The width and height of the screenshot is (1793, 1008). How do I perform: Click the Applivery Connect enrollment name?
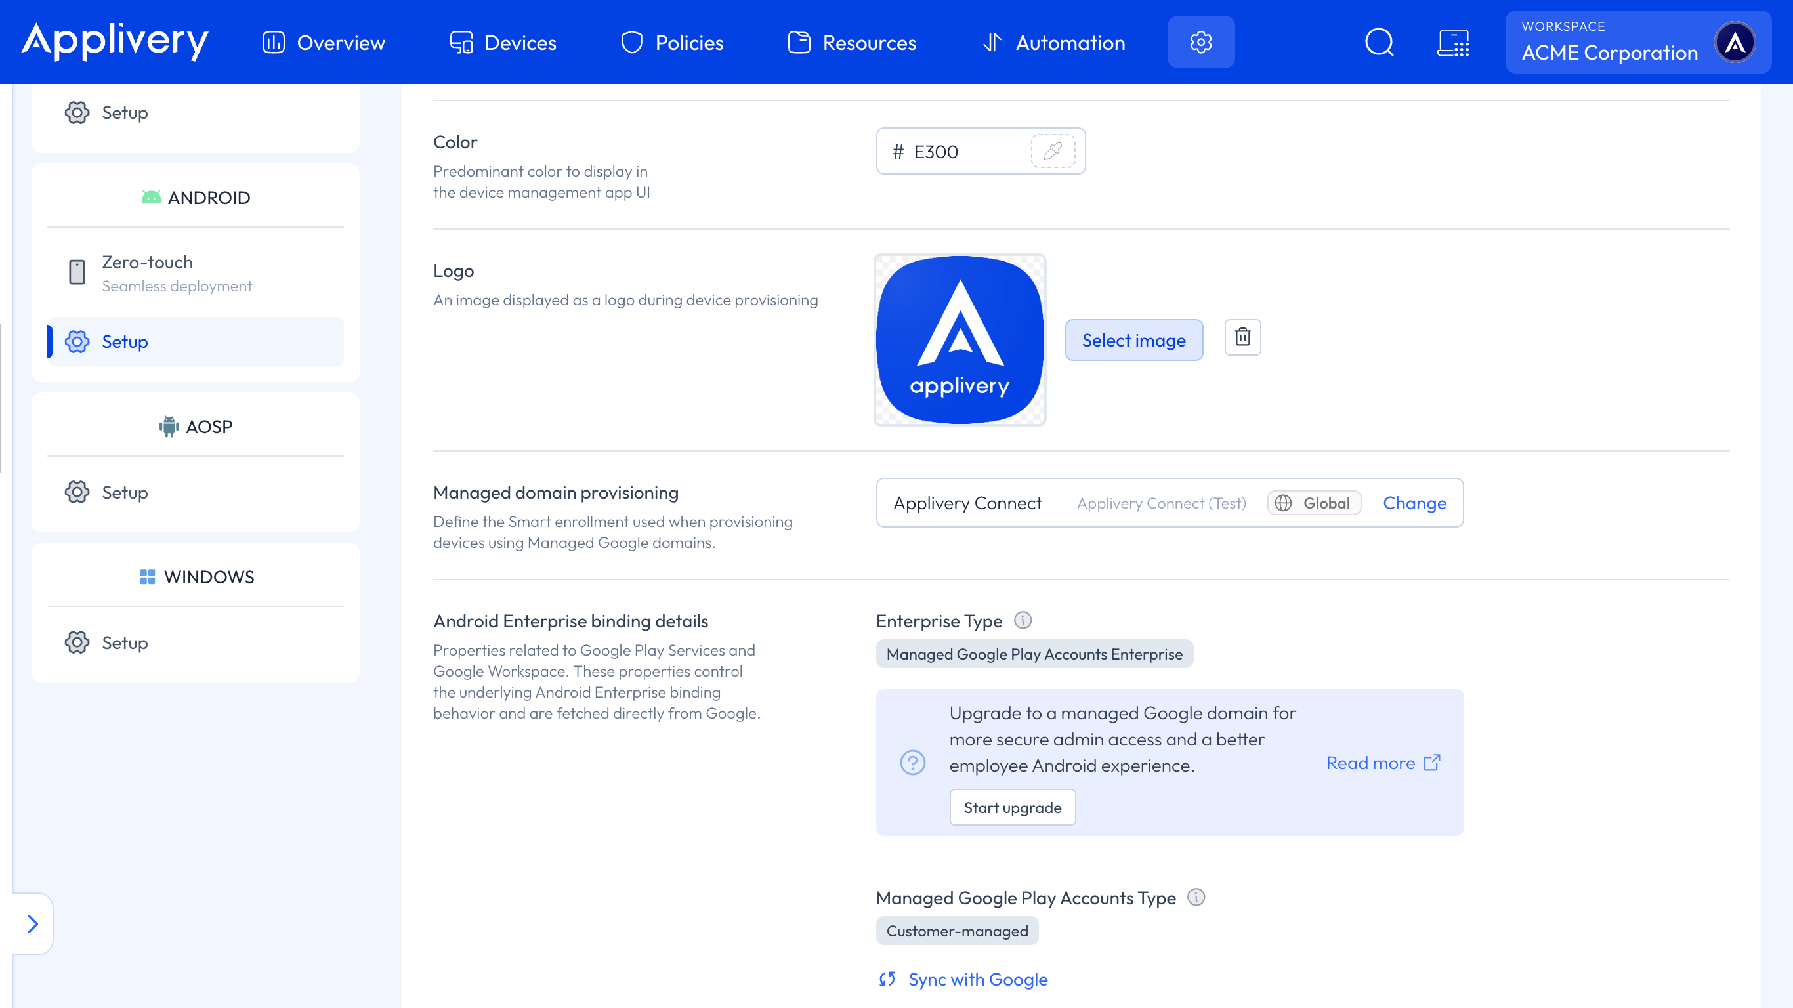point(967,503)
